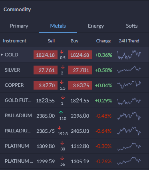
Task: Click the red down arrow beside GOLD spread
Action: point(62,52)
